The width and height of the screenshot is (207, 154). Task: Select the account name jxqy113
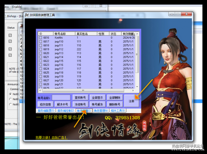59,53
